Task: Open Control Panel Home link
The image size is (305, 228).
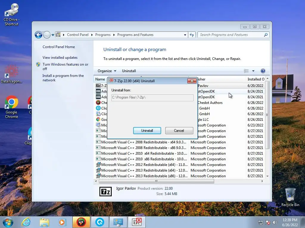Action: pyautogui.click(x=59, y=47)
